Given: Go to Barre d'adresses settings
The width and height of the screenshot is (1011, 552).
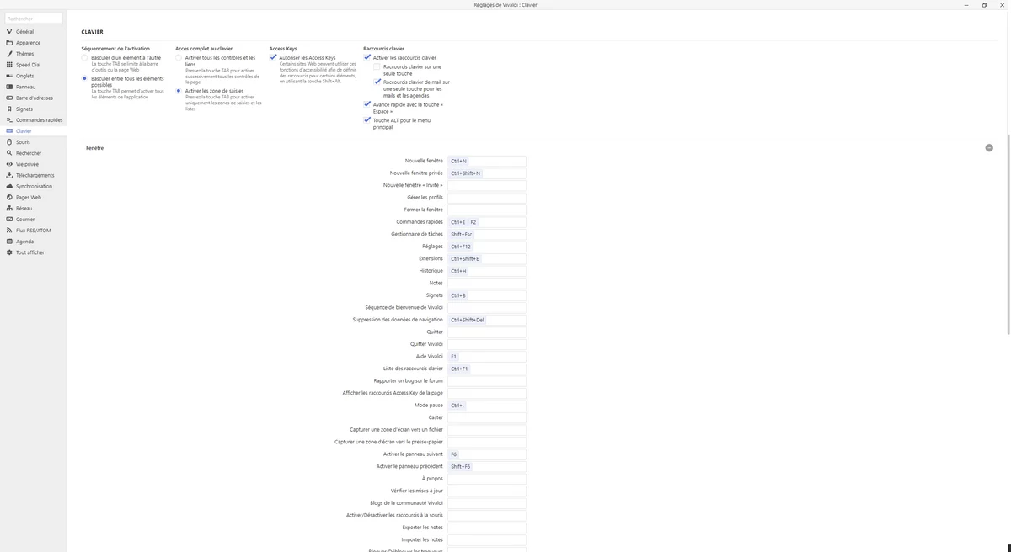Looking at the screenshot, I should point(34,98).
